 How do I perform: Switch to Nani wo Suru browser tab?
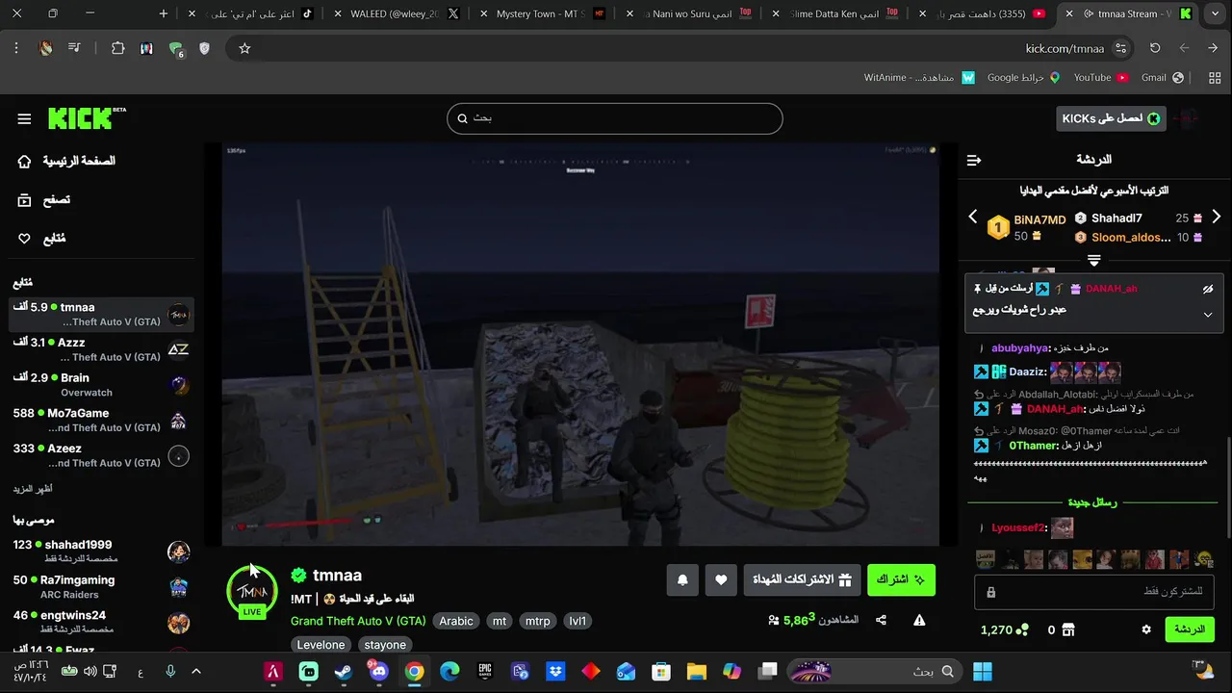coord(693,13)
